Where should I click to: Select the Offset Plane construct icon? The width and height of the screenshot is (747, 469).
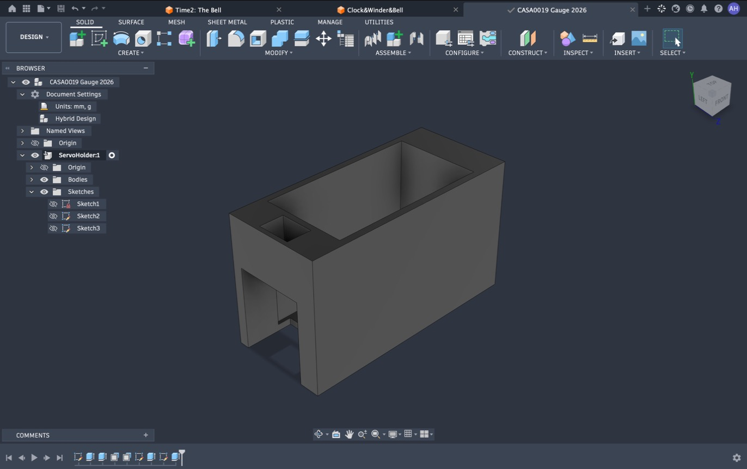click(528, 39)
